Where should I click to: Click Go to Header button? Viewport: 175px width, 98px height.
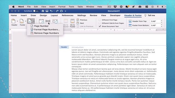(66, 23)
